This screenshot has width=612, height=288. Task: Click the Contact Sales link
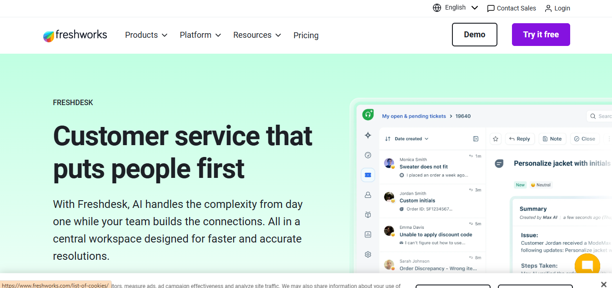516,9
